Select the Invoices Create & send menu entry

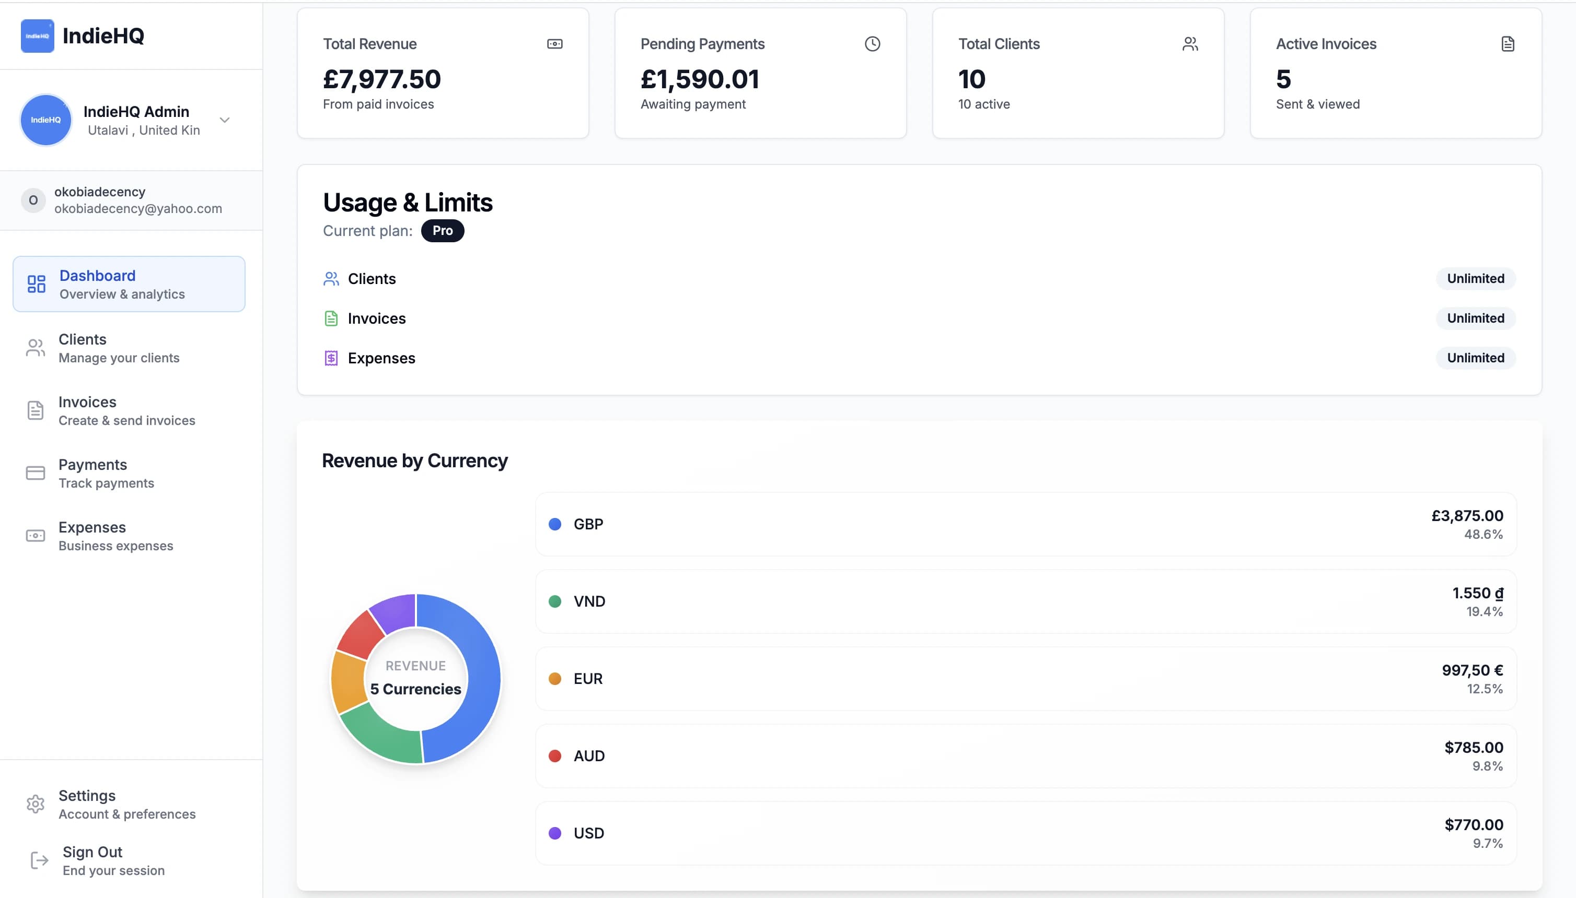(126, 410)
